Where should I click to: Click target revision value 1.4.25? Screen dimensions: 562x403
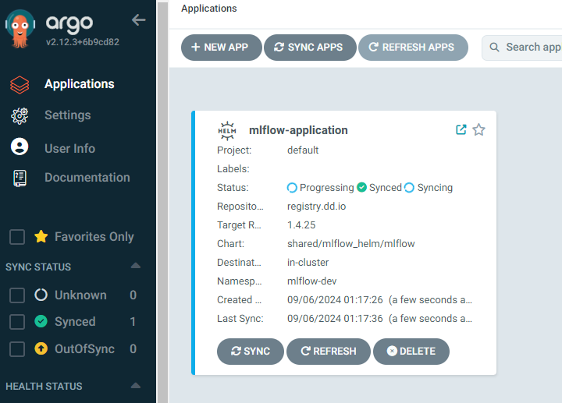(301, 225)
